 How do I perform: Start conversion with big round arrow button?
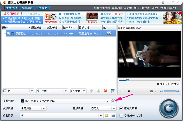(169, 108)
